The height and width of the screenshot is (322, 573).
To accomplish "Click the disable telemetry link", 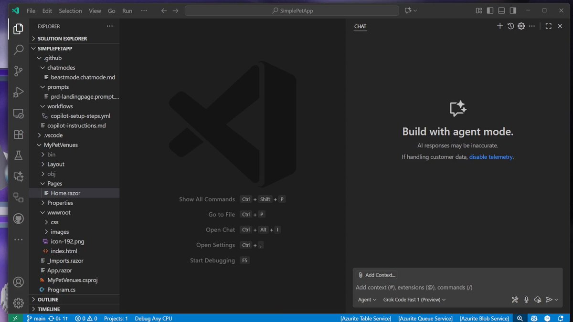I will [x=491, y=157].
